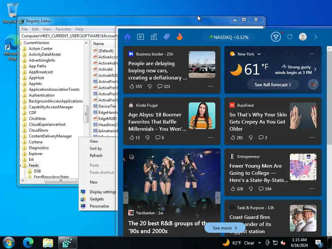Open the widgets Home feed icon
The width and height of the screenshot is (332, 249).
pos(127,37)
